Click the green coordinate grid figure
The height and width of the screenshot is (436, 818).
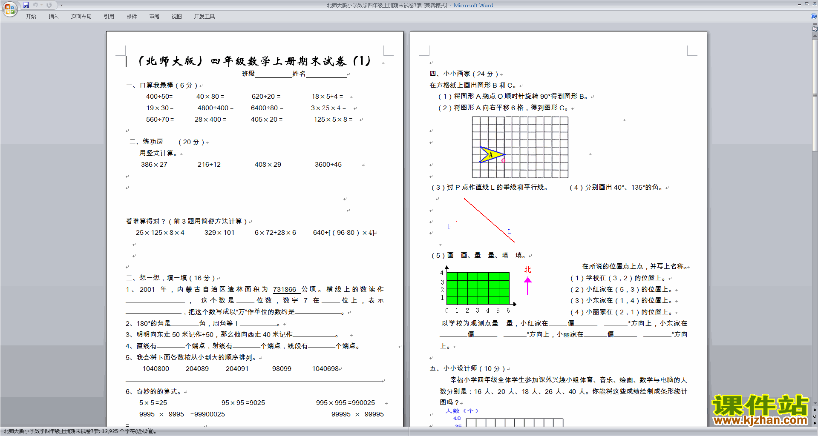pos(478,288)
